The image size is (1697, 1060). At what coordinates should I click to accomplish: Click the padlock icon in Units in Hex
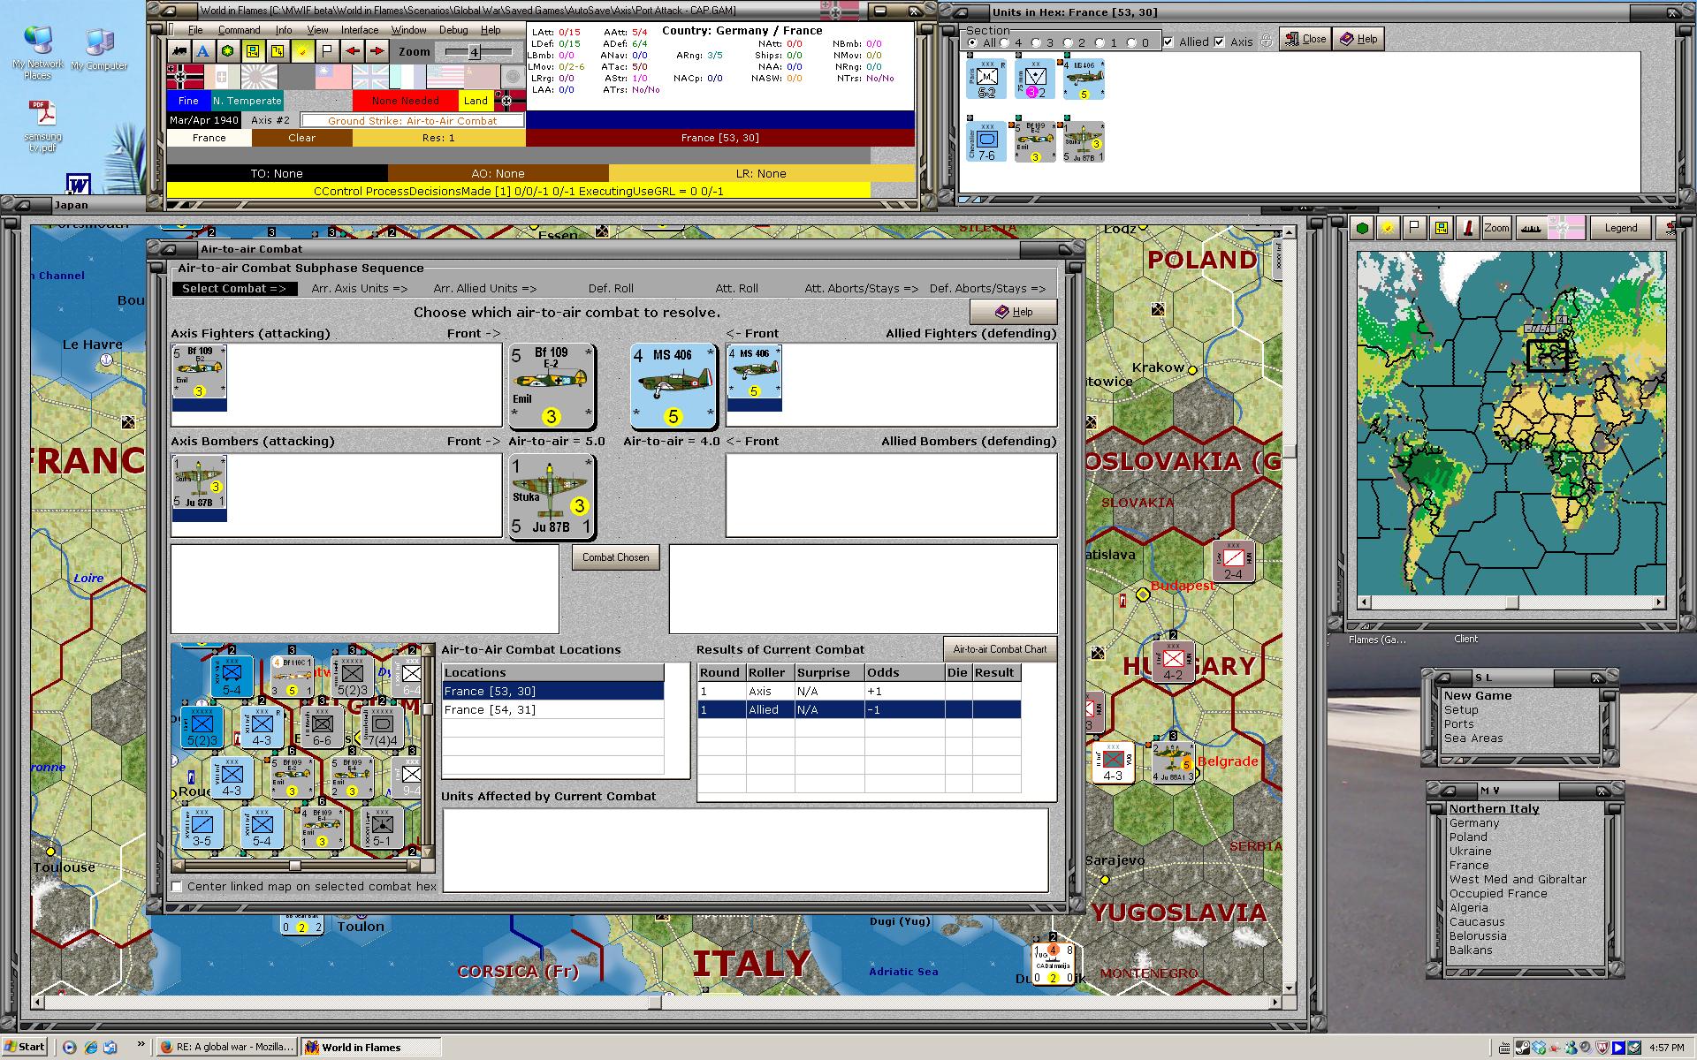(1266, 41)
